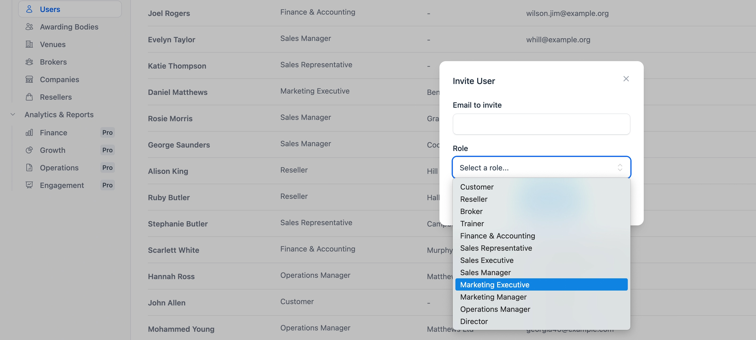Close the Invite User dialog

point(626,79)
